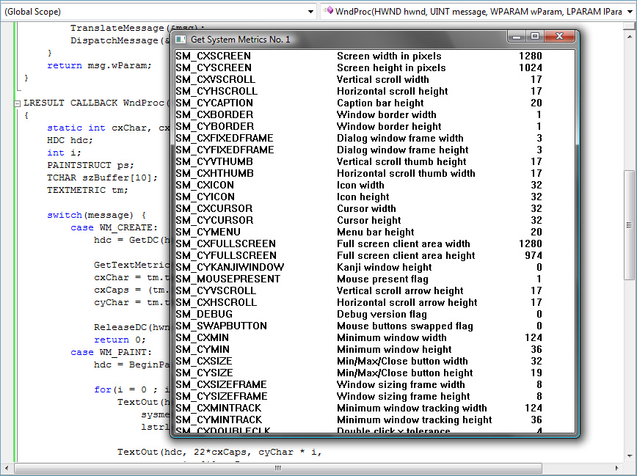Click SM_CYSIZE label

[x=204, y=373]
